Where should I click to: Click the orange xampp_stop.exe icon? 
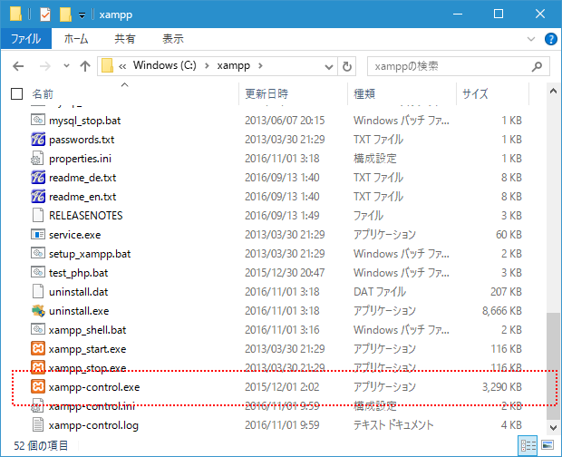click(38, 367)
